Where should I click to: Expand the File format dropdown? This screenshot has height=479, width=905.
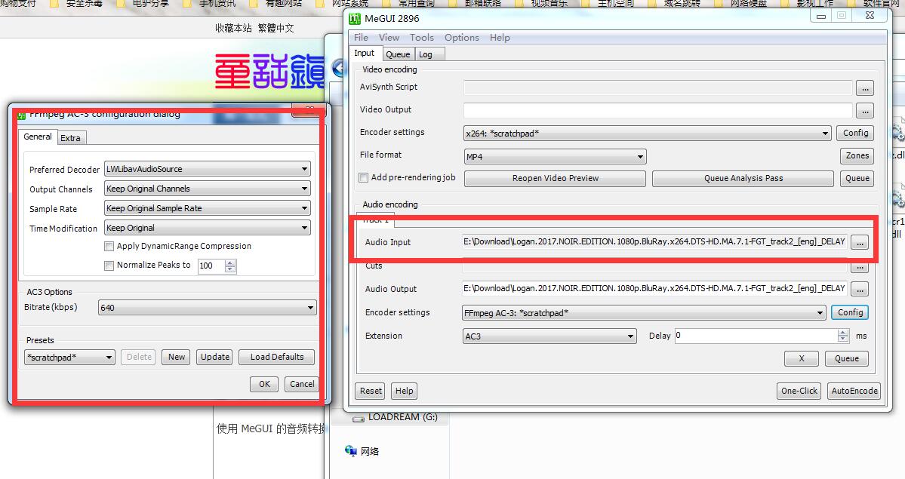(x=640, y=157)
